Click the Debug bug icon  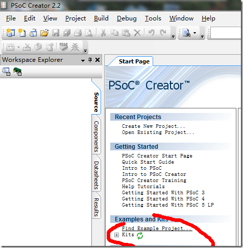(x=75, y=47)
